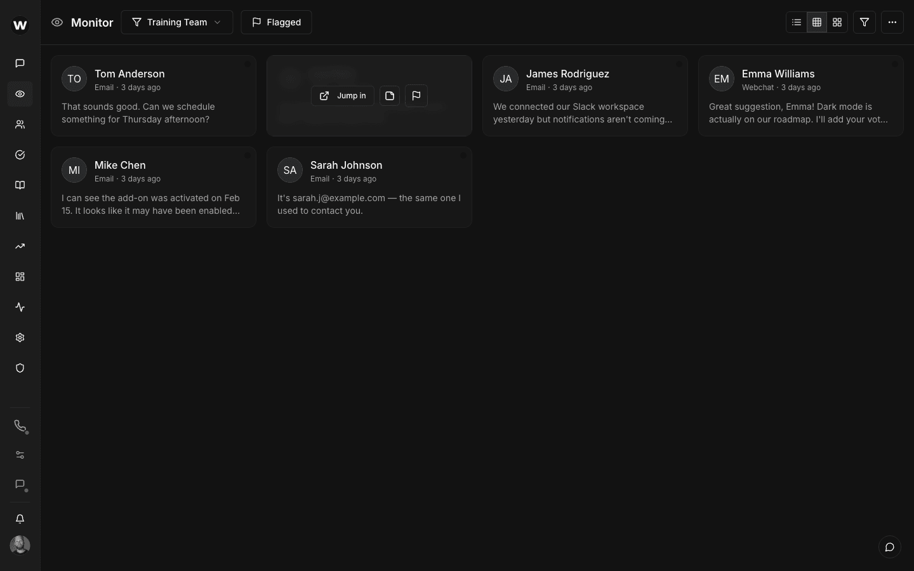Open the analytics trending icon
The height and width of the screenshot is (571, 914).
click(20, 246)
